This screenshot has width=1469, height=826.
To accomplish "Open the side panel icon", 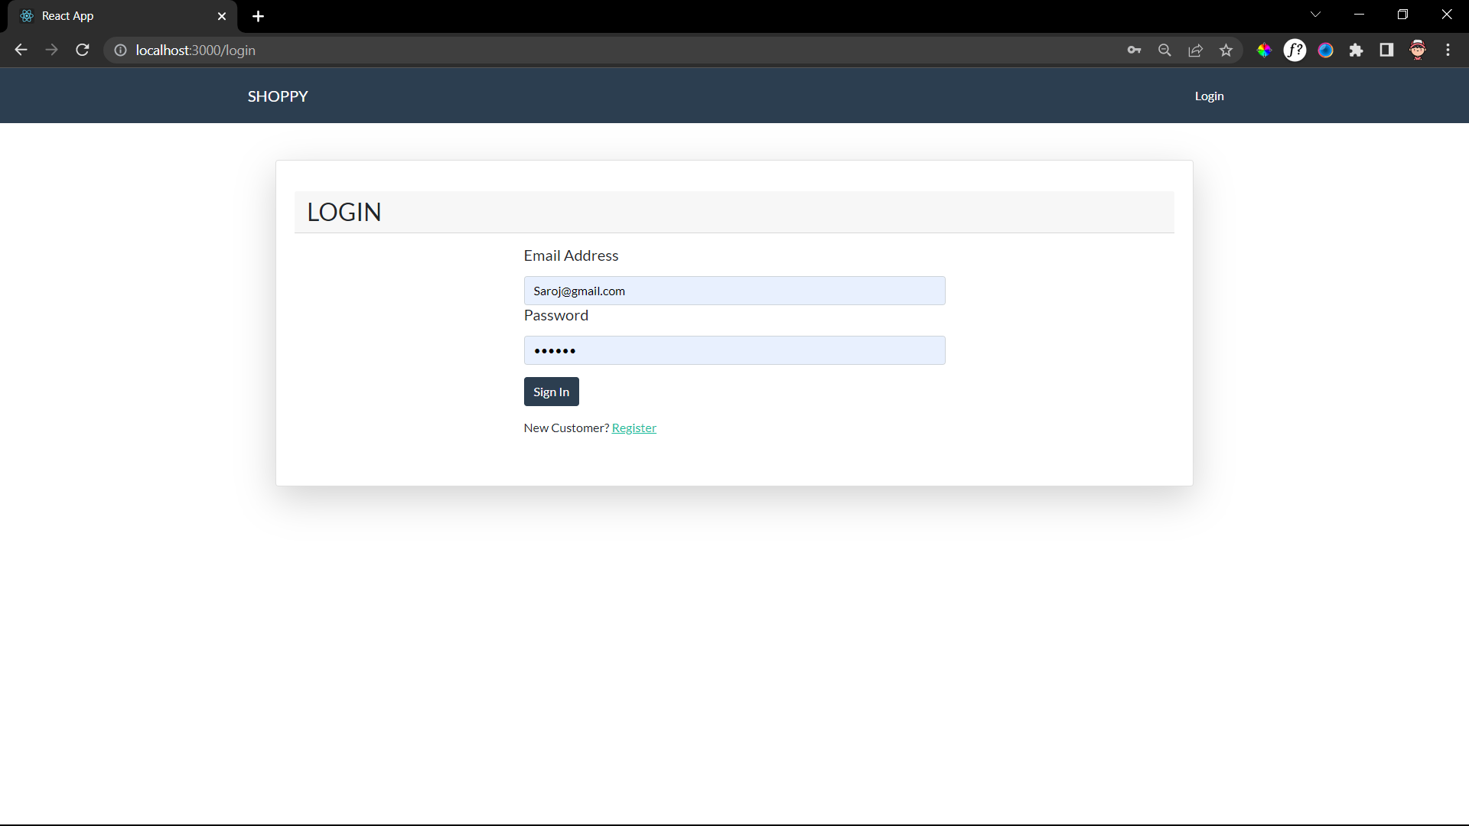I will (x=1386, y=50).
